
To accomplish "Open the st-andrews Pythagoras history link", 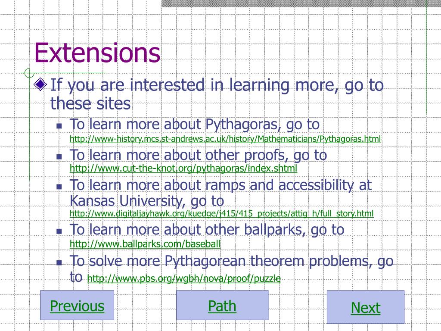I will [225, 139].
